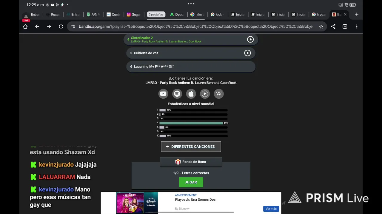382x214 pixels.
Task: Switch to the Recu tab
Action: click(53, 14)
